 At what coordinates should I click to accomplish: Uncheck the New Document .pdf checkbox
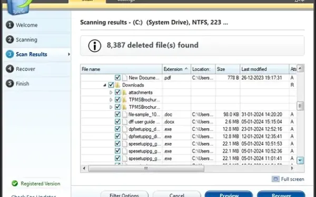(x=117, y=78)
